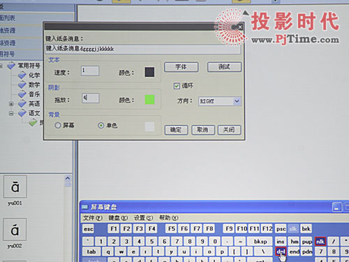Click the F1 key on screen keyboard

(x=114, y=229)
